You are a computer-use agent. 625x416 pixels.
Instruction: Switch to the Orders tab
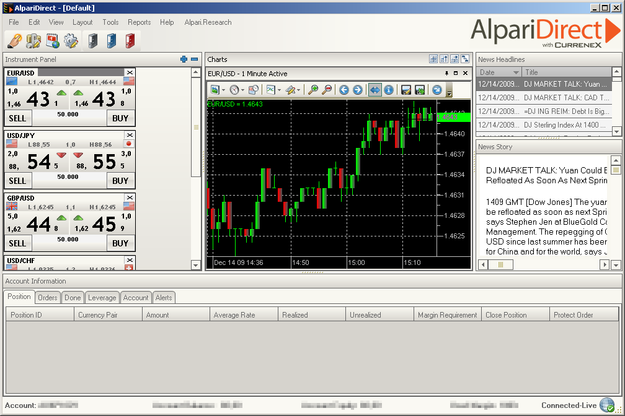(48, 298)
